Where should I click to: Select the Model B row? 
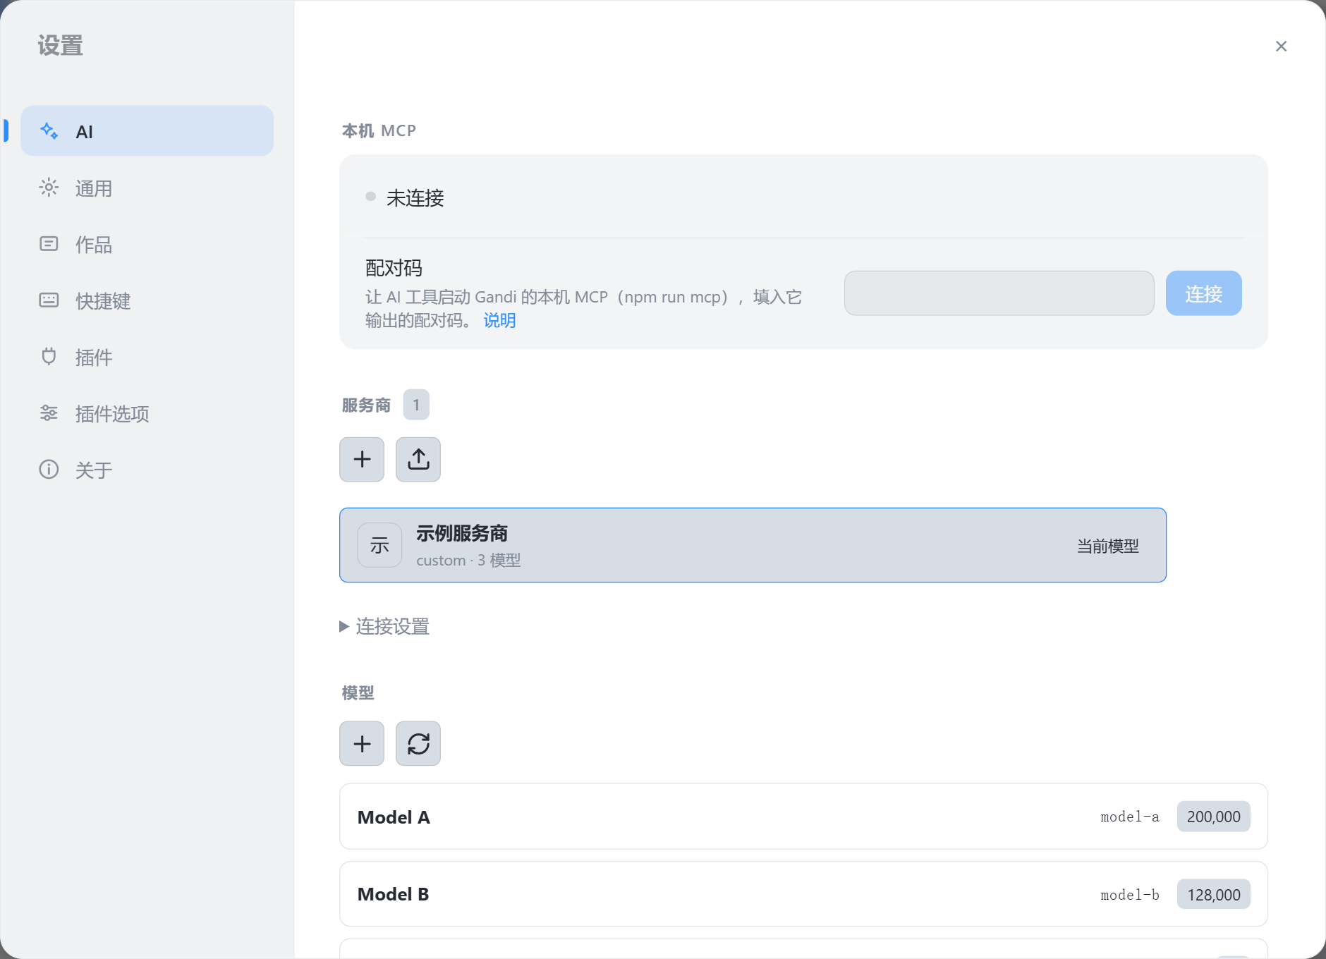coord(803,894)
